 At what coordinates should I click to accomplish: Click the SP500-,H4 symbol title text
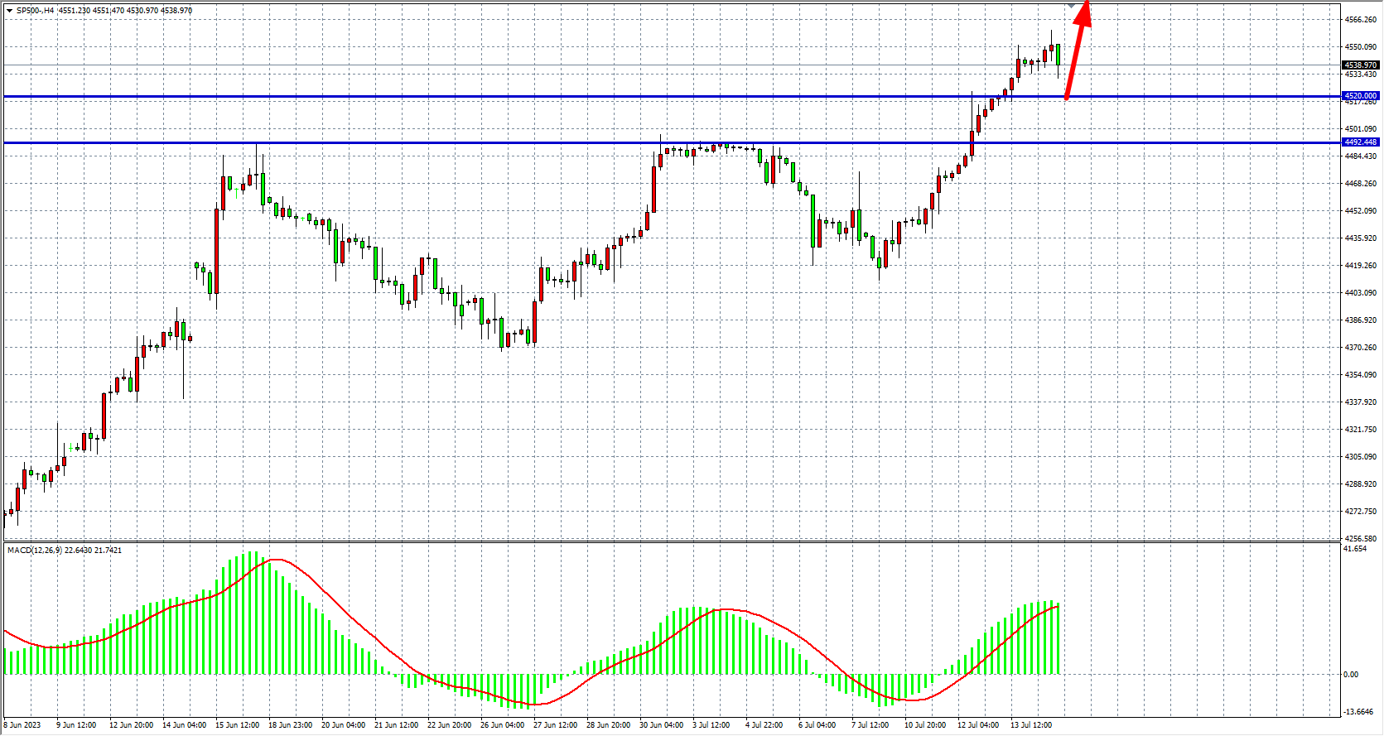click(36, 11)
